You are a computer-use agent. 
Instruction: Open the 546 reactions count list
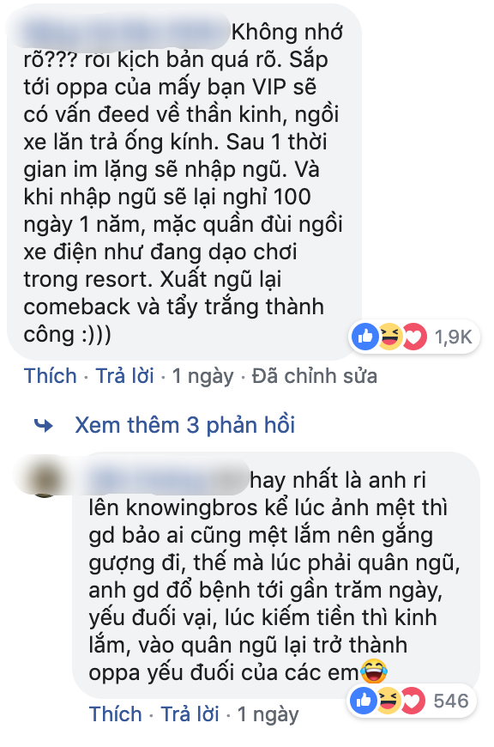(451, 701)
